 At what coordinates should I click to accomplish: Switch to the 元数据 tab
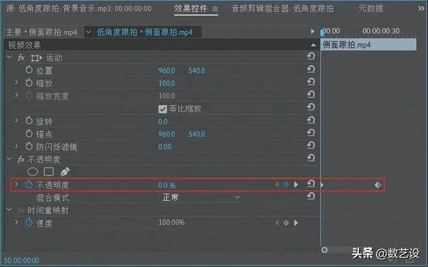[x=370, y=9]
